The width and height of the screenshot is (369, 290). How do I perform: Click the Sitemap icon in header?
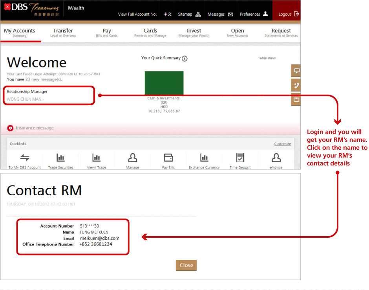tap(198, 14)
